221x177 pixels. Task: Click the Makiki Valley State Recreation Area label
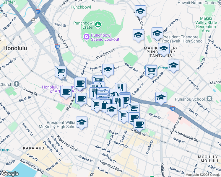pyautogui.click(x=206, y=24)
